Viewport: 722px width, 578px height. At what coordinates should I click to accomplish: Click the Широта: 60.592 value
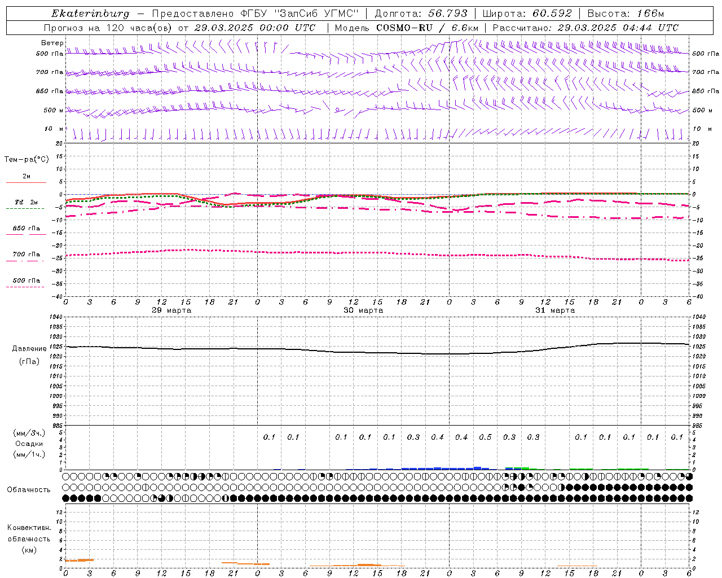[527, 14]
